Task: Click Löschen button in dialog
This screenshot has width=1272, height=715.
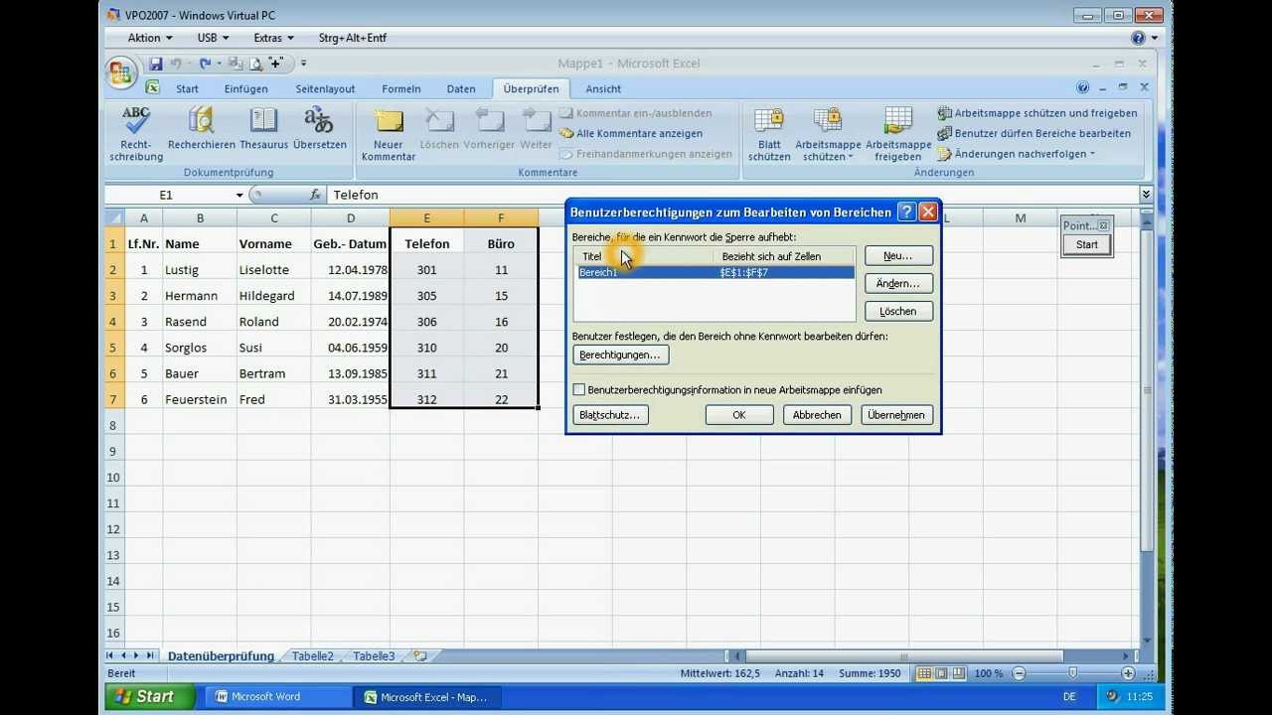Action: (898, 311)
